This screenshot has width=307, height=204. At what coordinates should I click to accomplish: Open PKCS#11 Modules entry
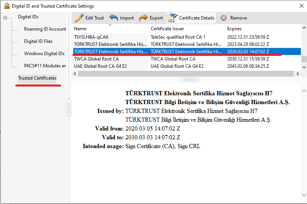coord(45,66)
